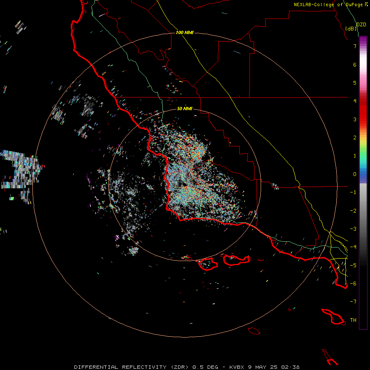Click the -1 value on color scale
The height and width of the screenshot is (370, 370).
[x=353, y=192]
